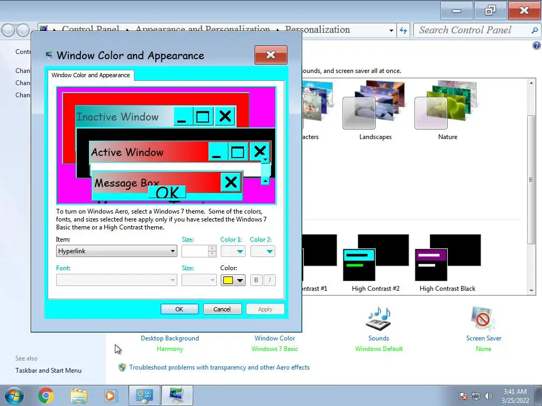
Task: Select the Landscapes theme
Action: point(375,110)
